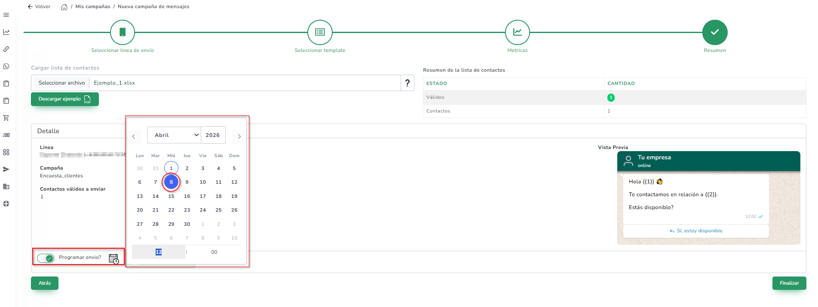
Task: Open the Abril month dropdown
Action: tap(174, 135)
